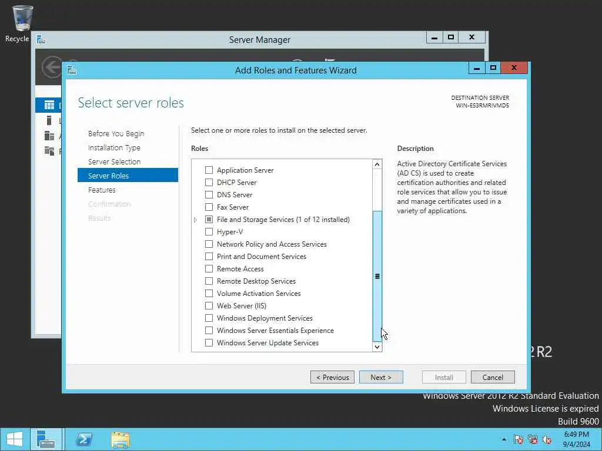The width and height of the screenshot is (602, 451).
Task: Go to the Features step
Action: click(102, 190)
